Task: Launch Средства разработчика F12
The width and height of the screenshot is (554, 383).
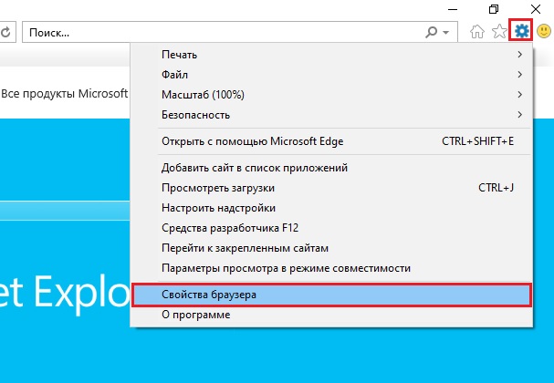Action: tap(331, 228)
